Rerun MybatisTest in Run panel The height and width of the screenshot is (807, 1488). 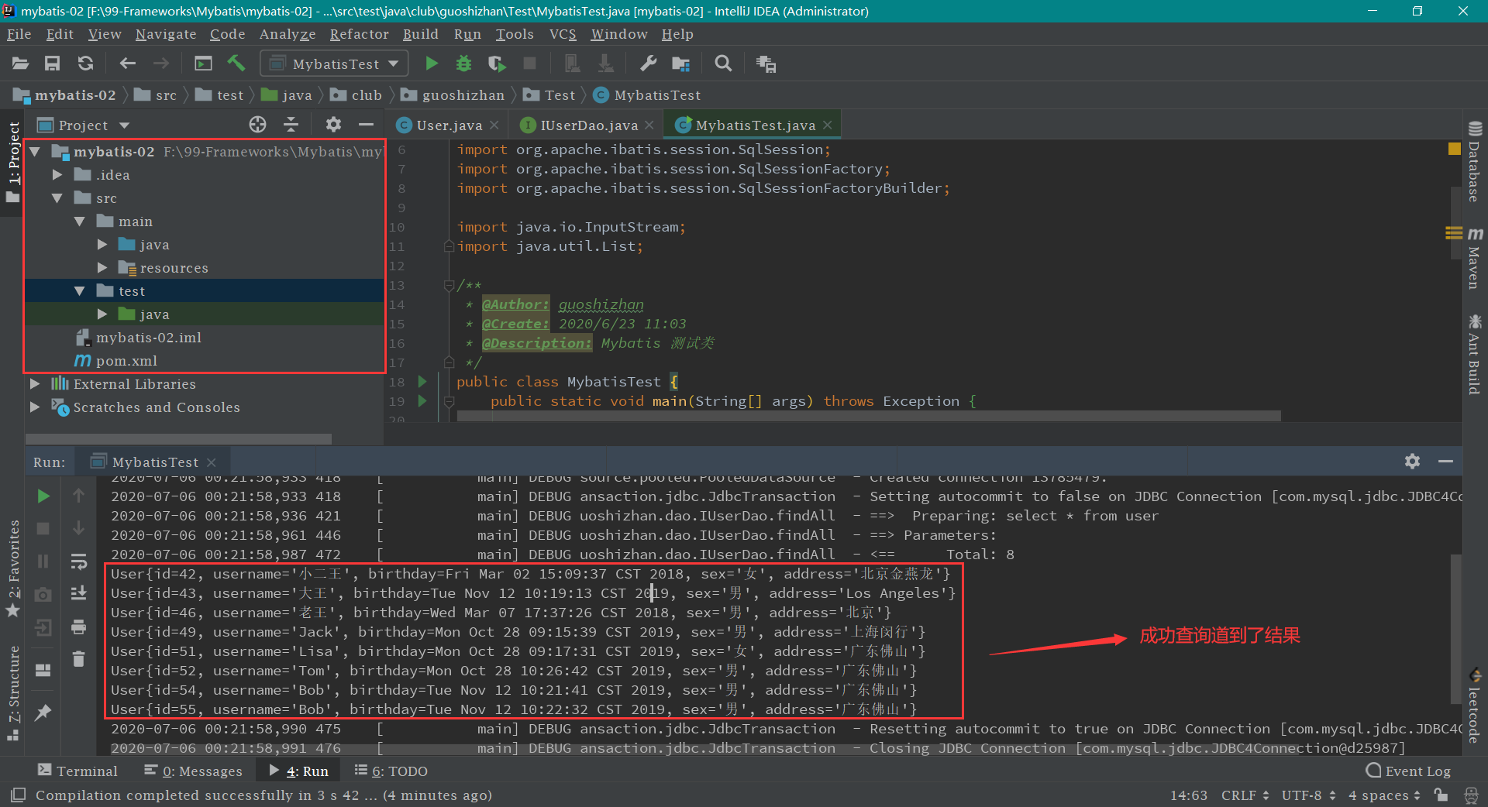pos(43,496)
